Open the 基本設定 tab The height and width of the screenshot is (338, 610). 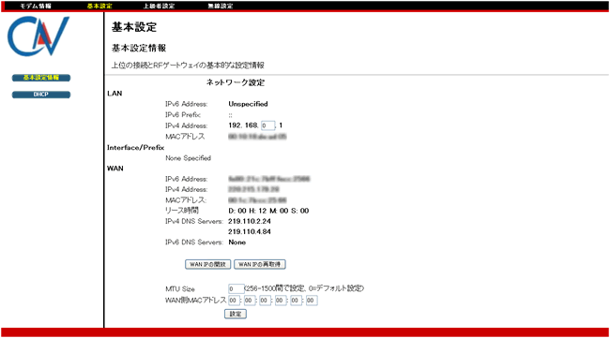[99, 6]
